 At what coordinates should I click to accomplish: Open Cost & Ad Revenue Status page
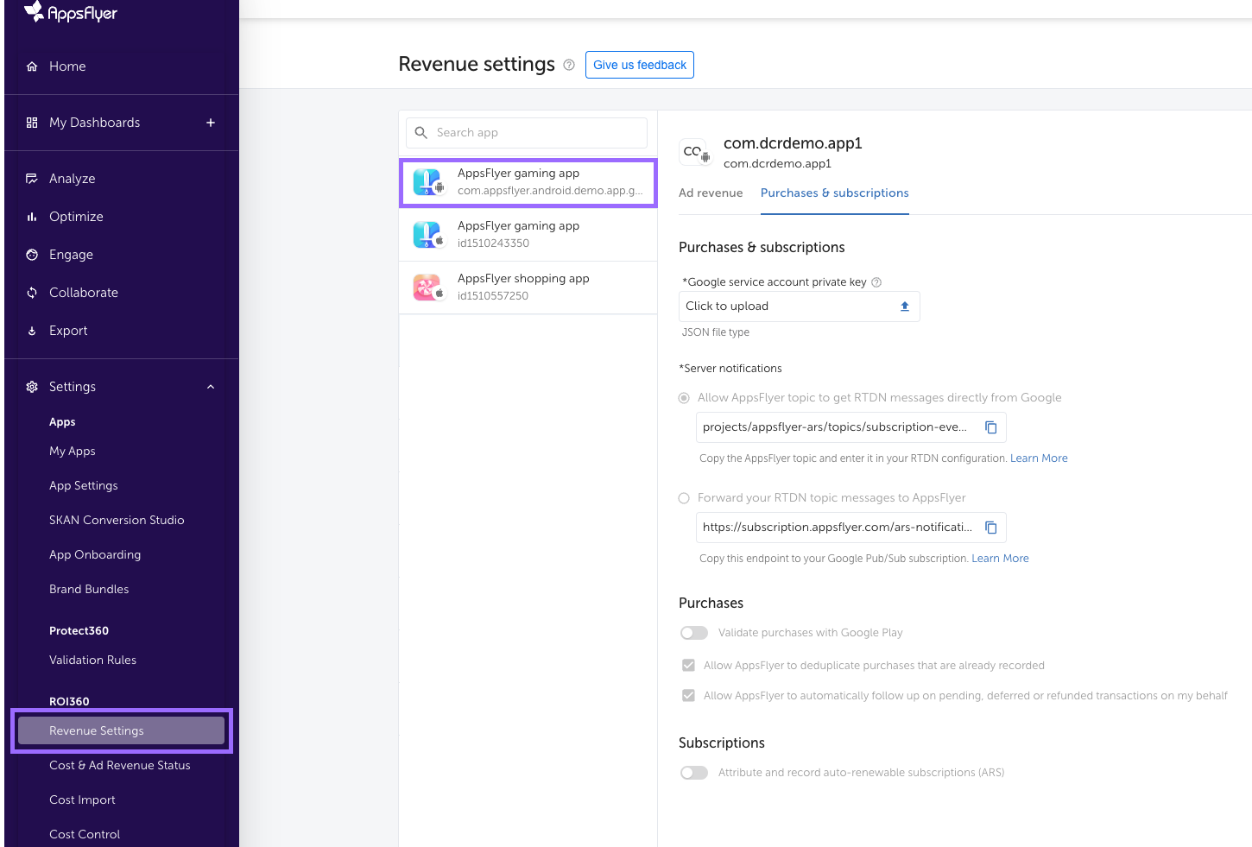pyautogui.click(x=120, y=766)
